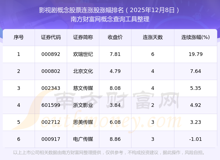Click stock code 000802
This screenshot has height=160, width=220.
[x=51, y=71]
